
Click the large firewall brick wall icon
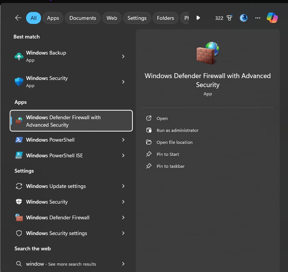pyautogui.click(x=207, y=53)
